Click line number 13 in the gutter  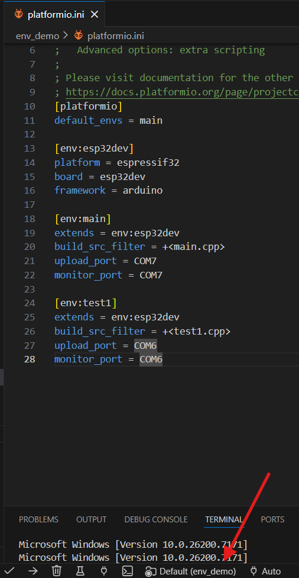click(x=30, y=148)
